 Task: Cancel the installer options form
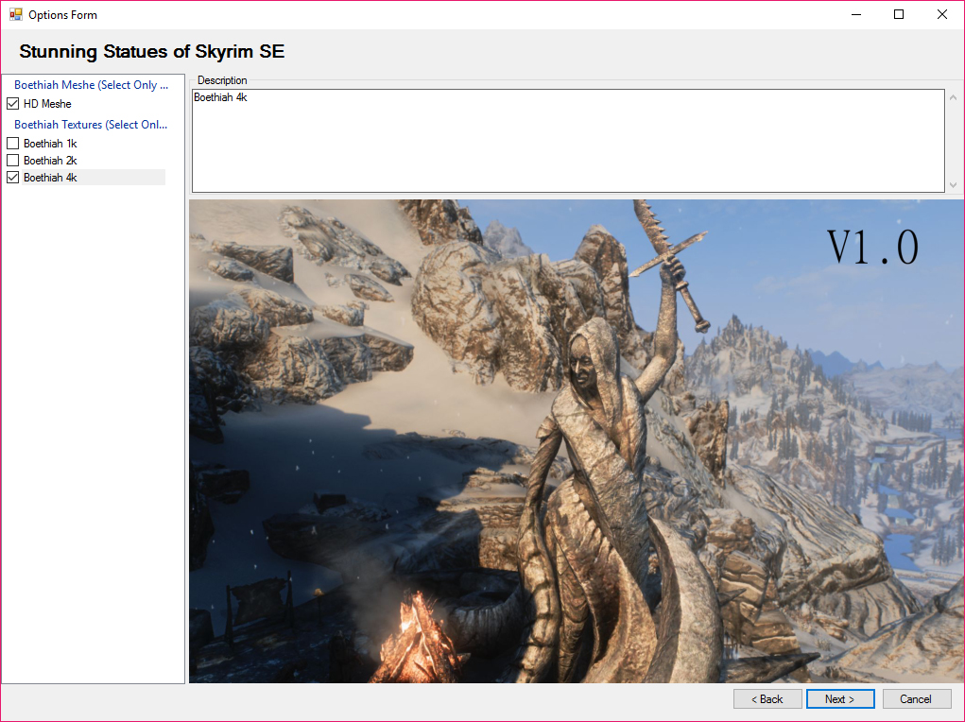(x=917, y=699)
